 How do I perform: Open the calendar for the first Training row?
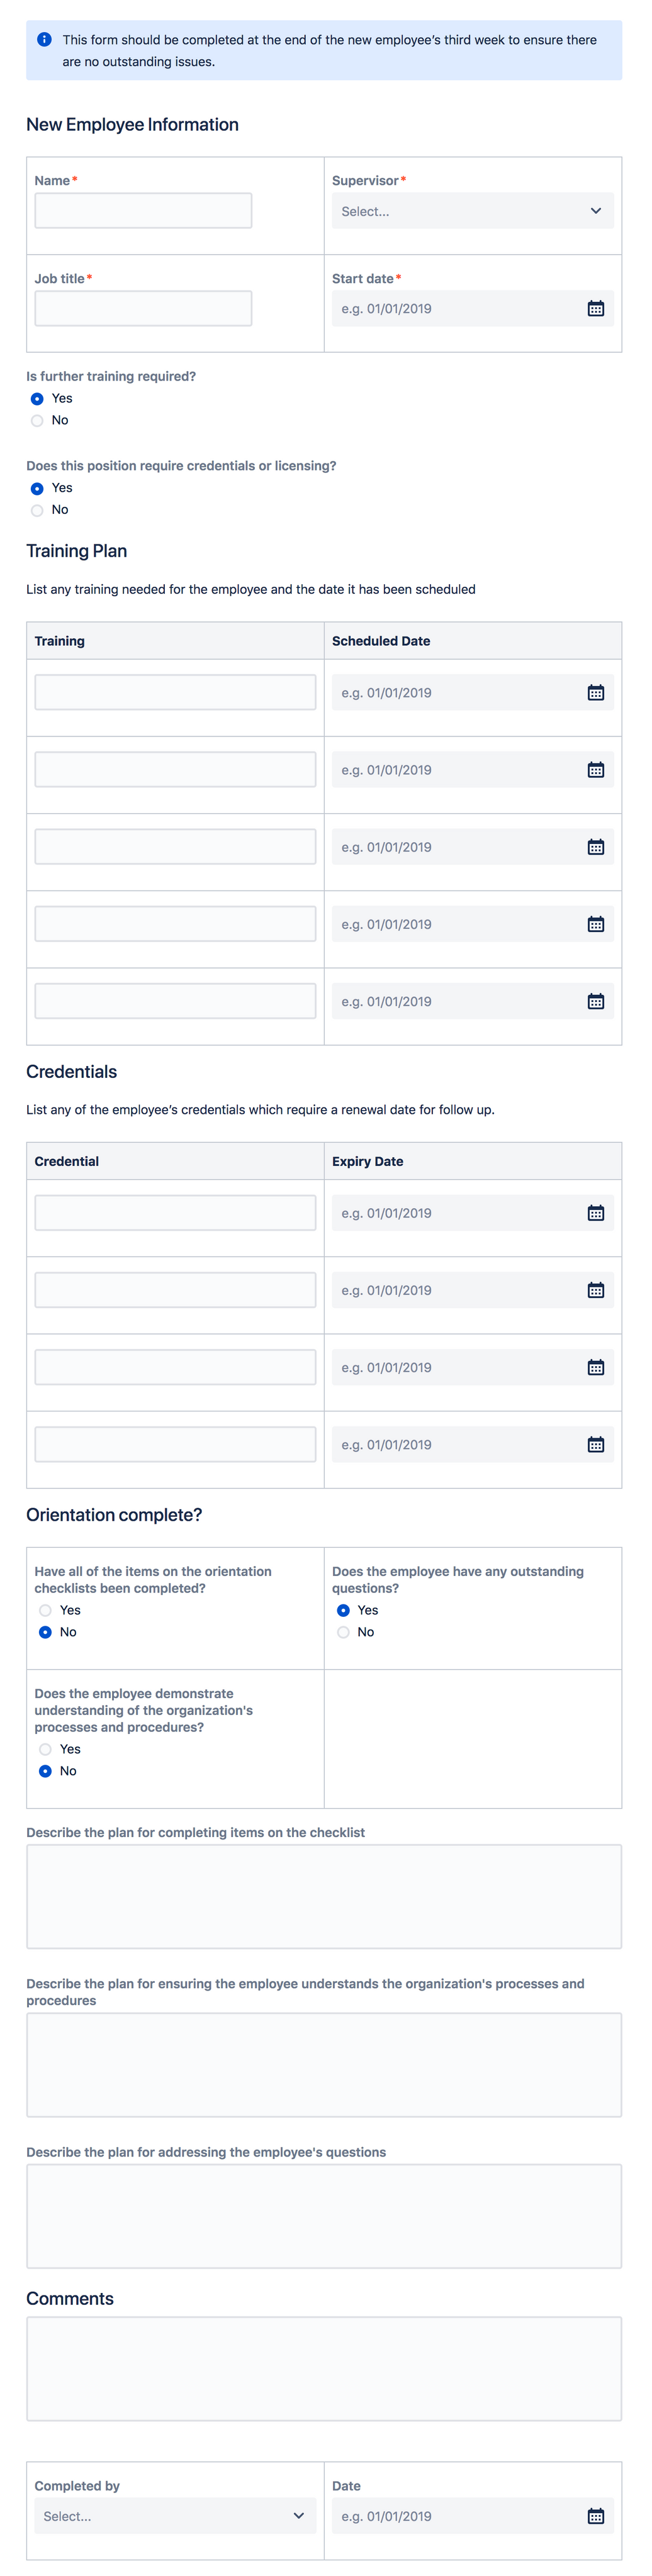click(x=596, y=691)
